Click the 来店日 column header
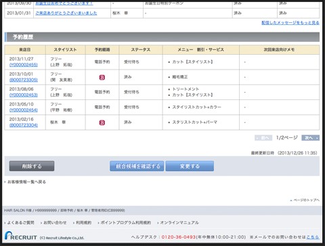325x246 pixels. pos(25,49)
